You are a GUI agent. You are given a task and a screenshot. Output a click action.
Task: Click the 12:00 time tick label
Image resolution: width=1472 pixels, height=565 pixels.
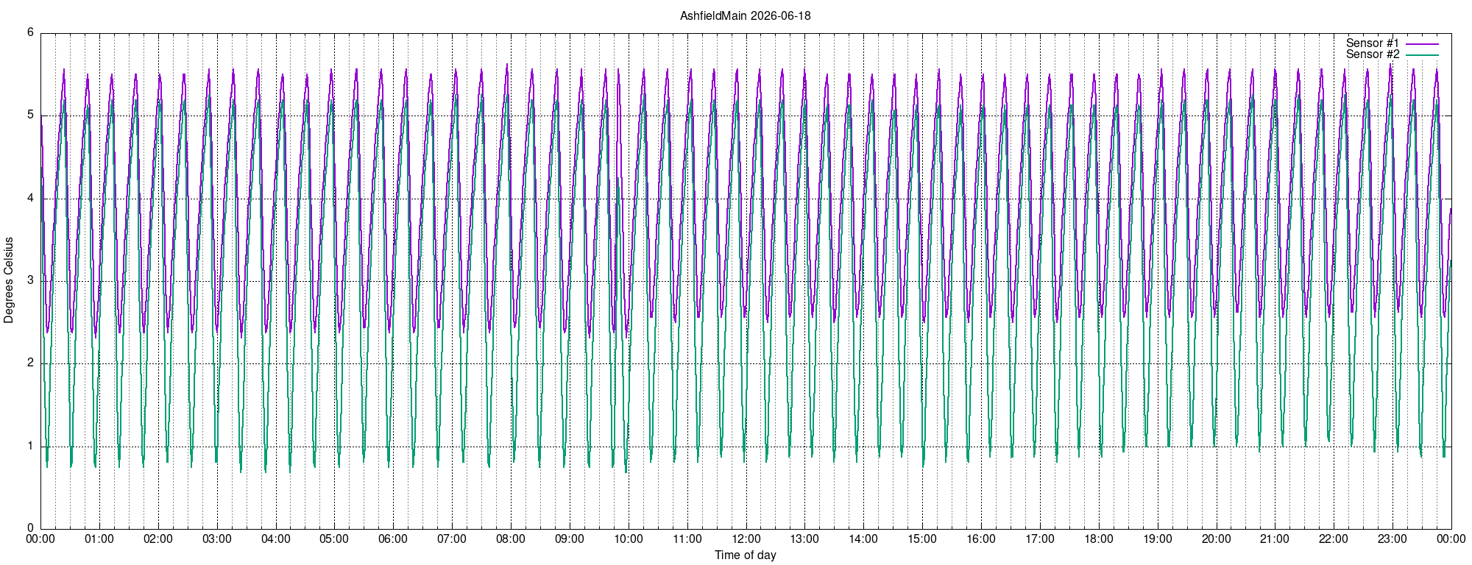coord(746,539)
